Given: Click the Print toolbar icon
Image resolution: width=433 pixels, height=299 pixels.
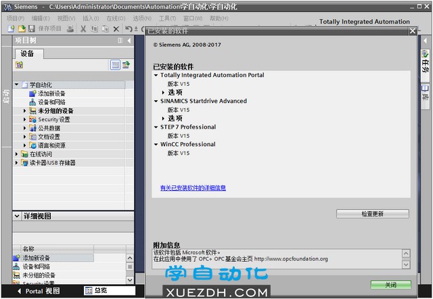Looking at the screenshot, I should tap(70, 28).
